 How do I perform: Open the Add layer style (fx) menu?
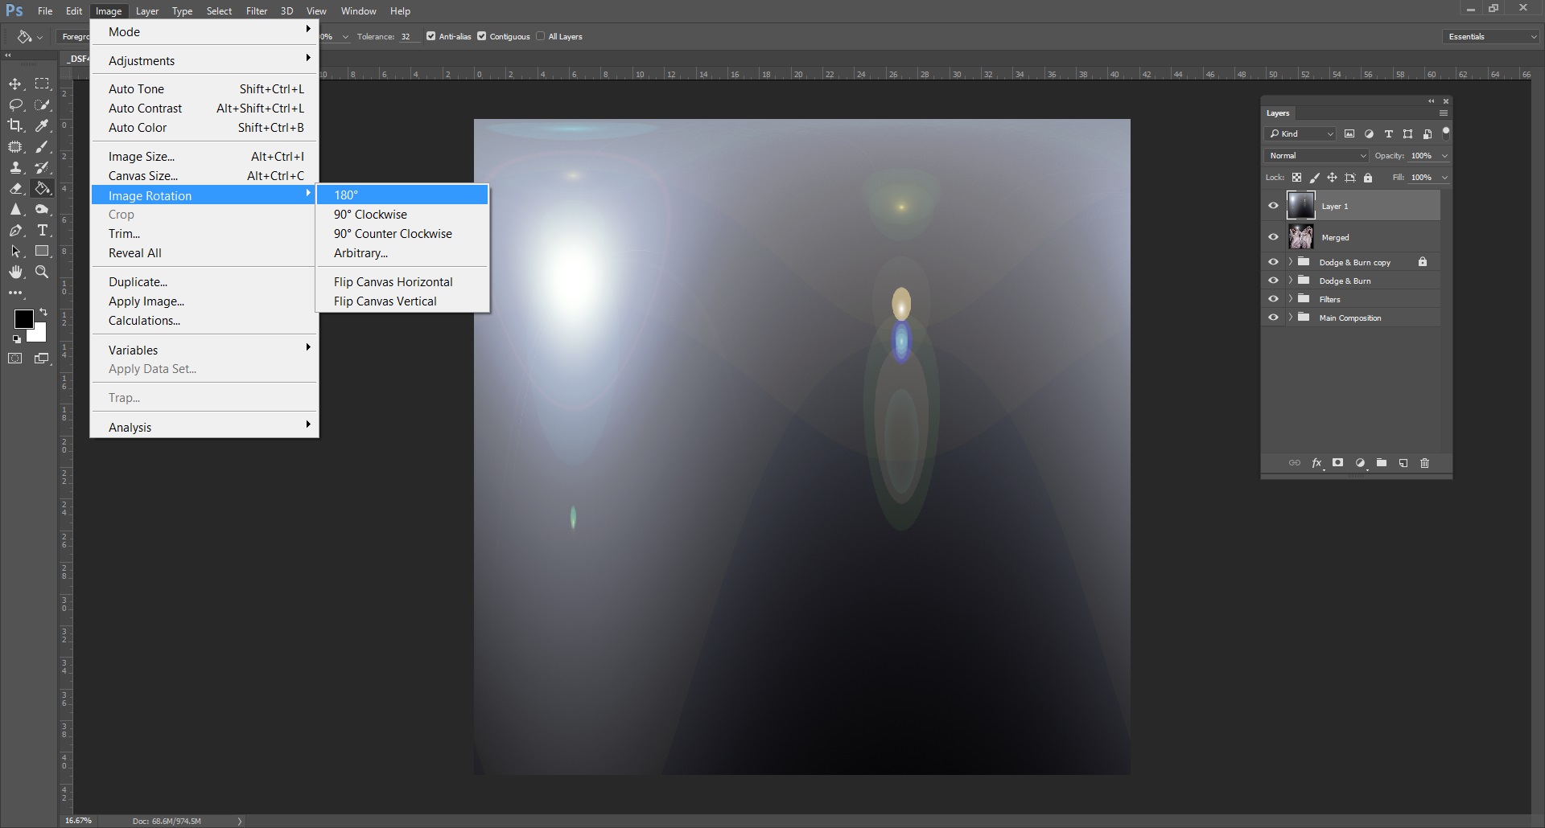(1317, 463)
